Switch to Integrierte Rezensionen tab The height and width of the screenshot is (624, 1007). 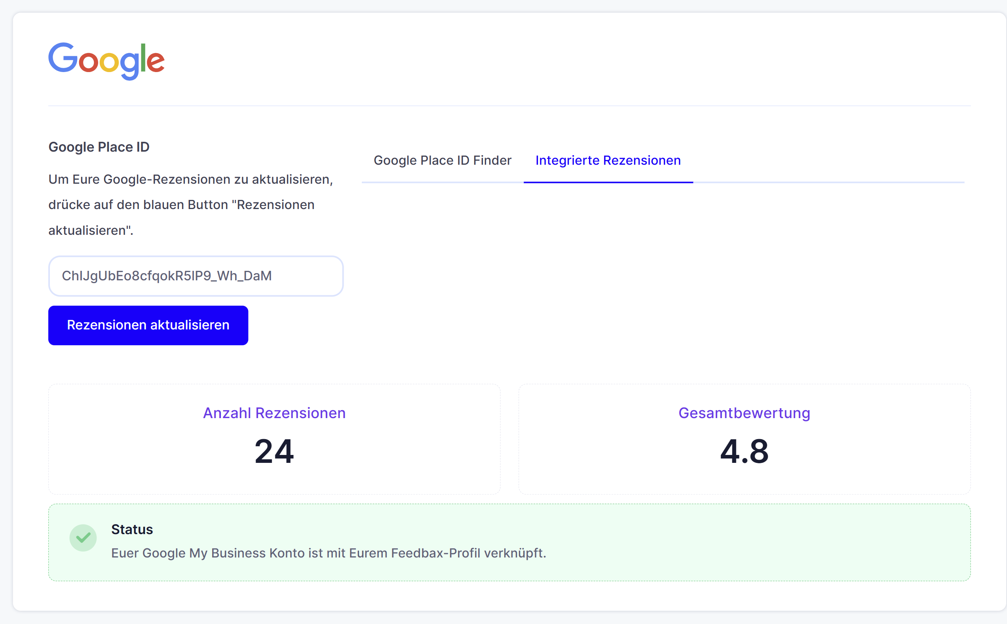(608, 160)
